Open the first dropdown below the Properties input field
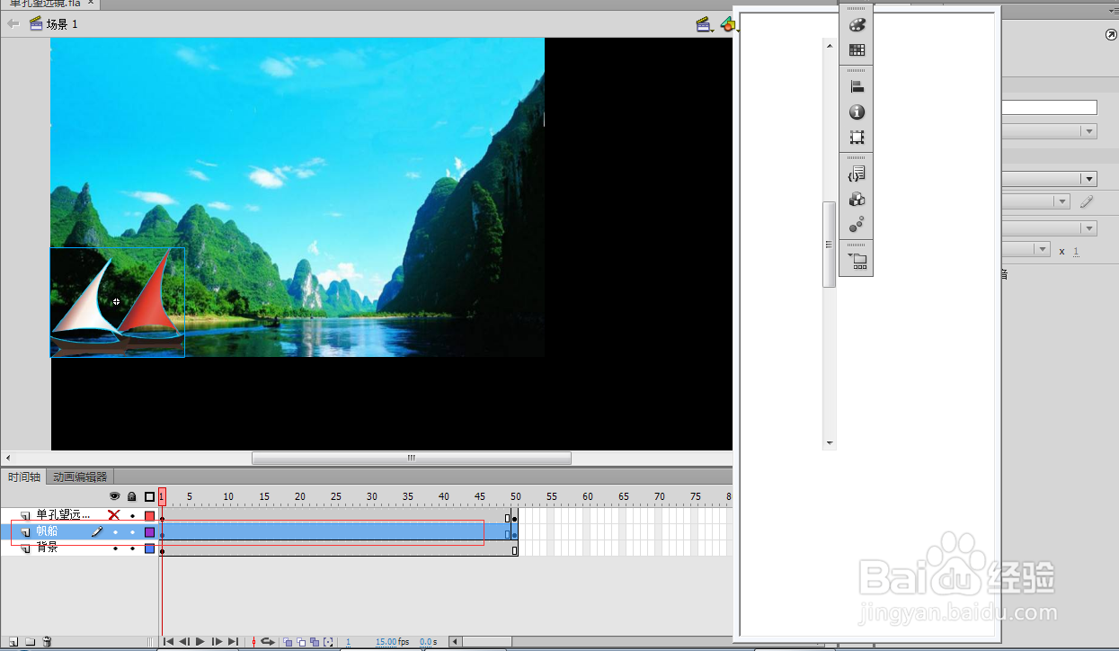The height and width of the screenshot is (651, 1119). pos(1048,131)
